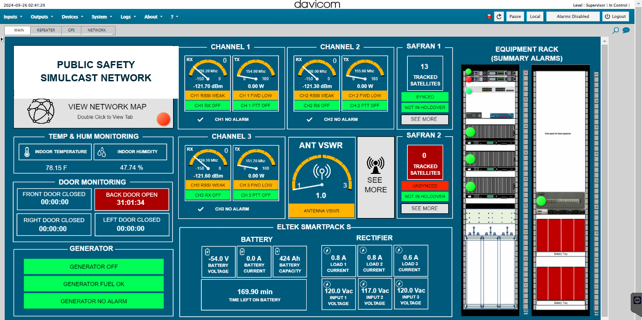Click the refresh icon in top toolbar
The width and height of the screenshot is (642, 320).
click(x=499, y=16)
